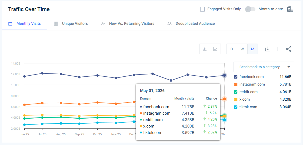Switch to Unique Visitors tab
303x145 pixels.
click(x=71, y=23)
